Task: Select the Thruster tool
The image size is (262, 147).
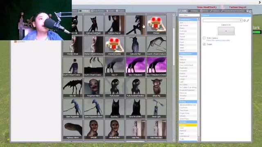Action: pos(188,96)
